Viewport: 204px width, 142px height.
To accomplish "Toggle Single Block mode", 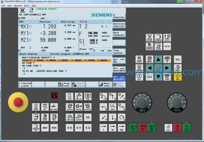I will click(45, 117).
